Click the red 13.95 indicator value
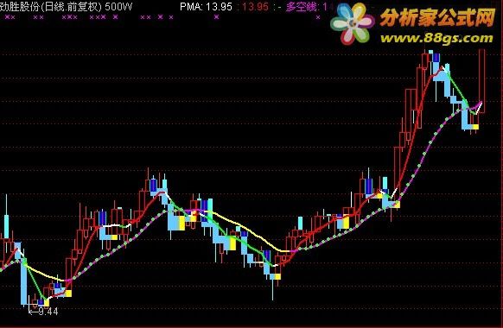This screenshot has width=503, height=328. (x=255, y=6)
